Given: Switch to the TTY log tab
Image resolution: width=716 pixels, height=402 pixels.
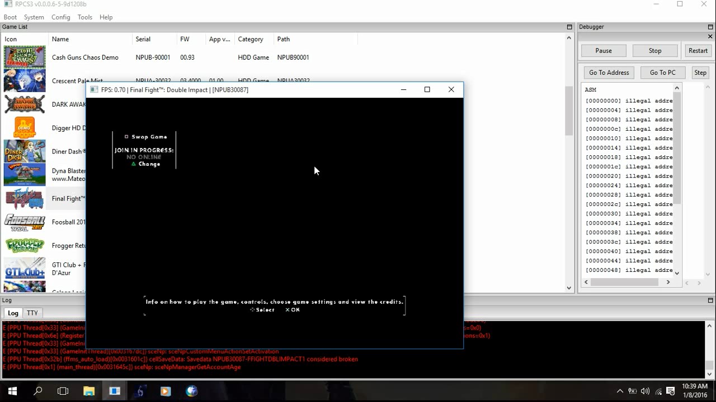Looking at the screenshot, I should point(32,313).
